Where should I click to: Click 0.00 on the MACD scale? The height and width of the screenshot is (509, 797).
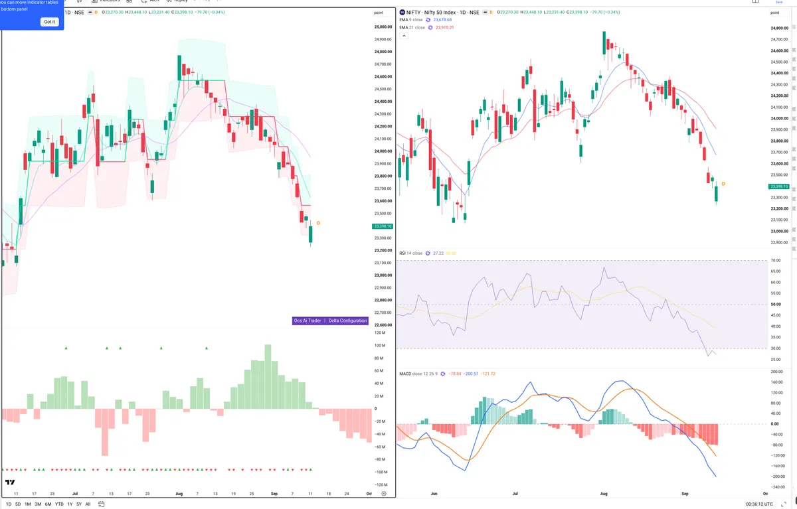click(774, 423)
